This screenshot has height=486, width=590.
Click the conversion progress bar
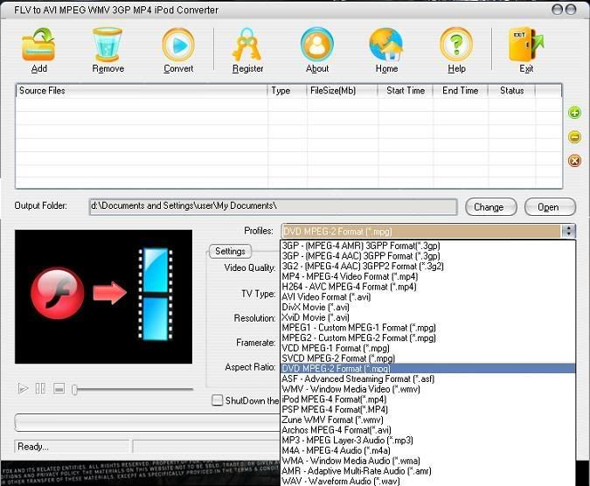[x=147, y=422]
